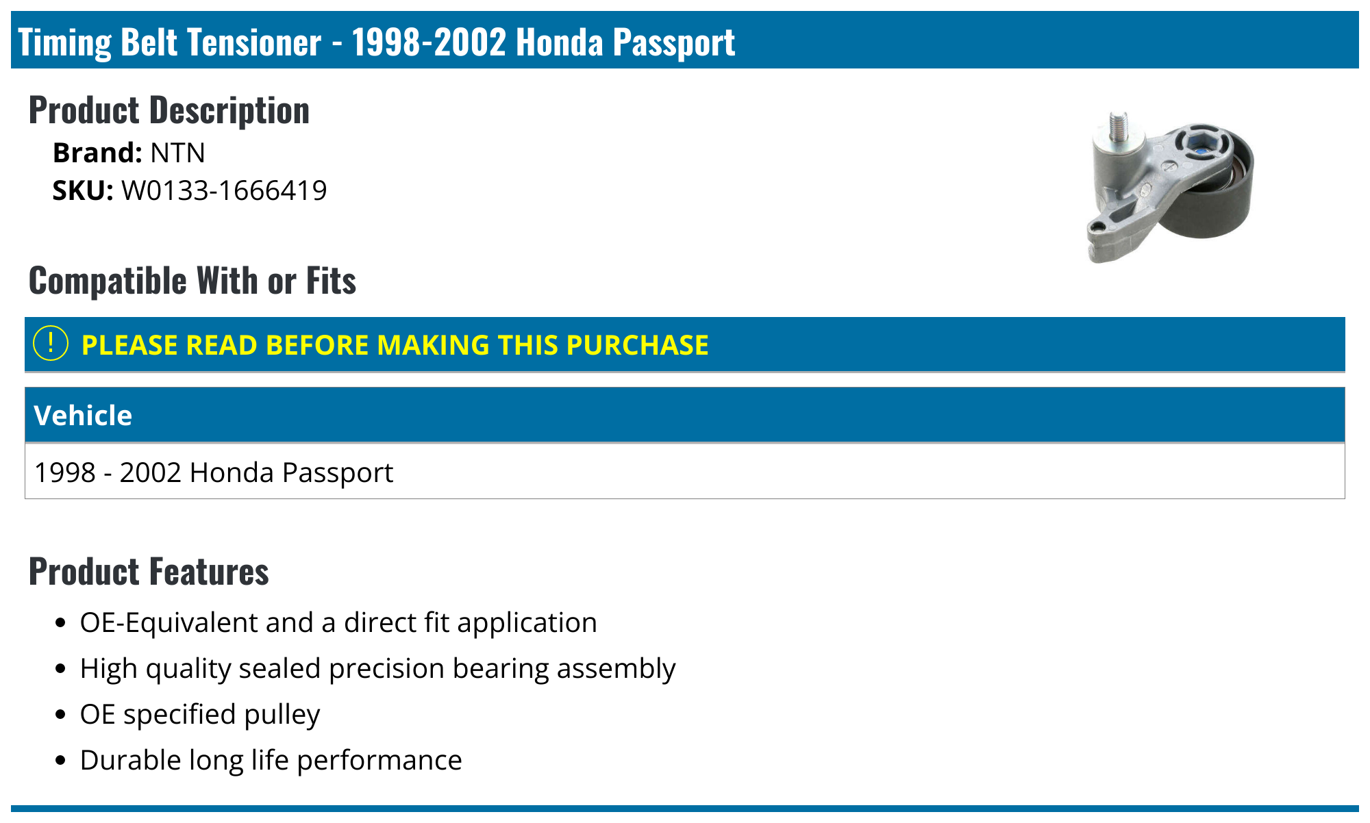Click the Product Features heading
This screenshot has width=1370, height=823.
(149, 572)
